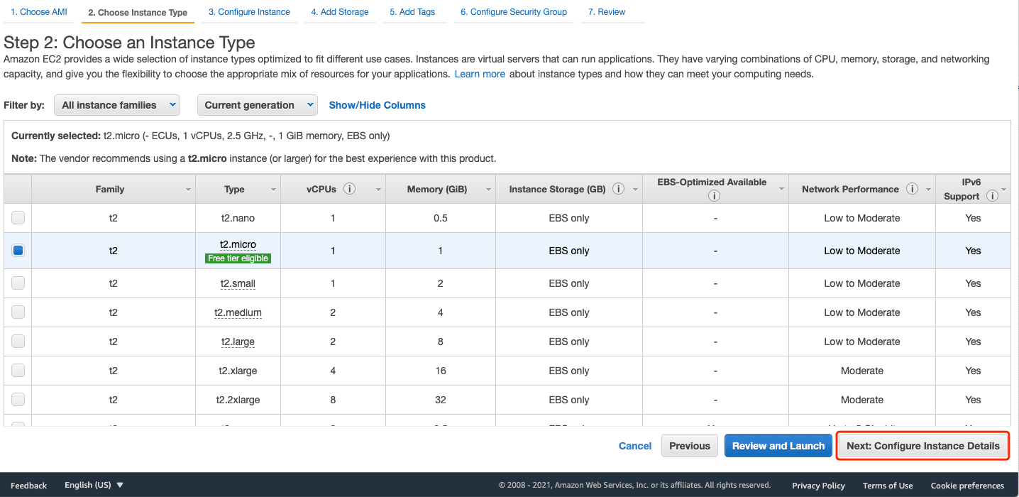Go to 3. Configure Instance tab
Image resolution: width=1019 pixels, height=497 pixels.
coord(249,12)
